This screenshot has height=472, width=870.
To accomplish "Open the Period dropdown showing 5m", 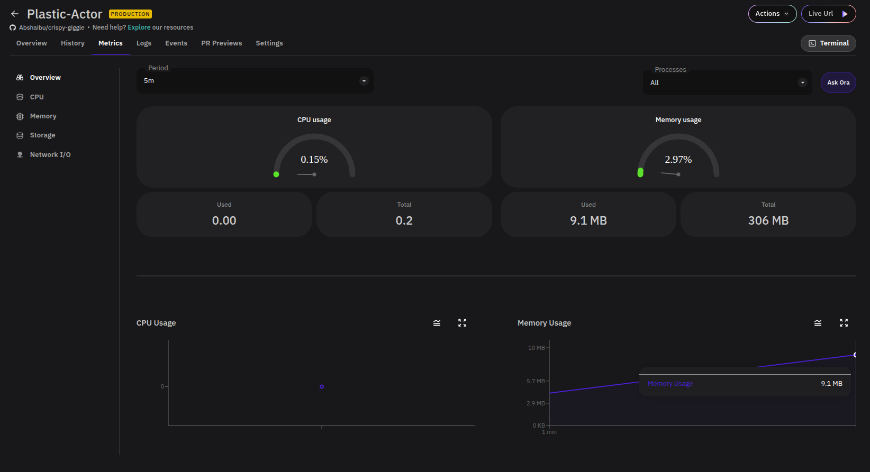I will 255,81.
